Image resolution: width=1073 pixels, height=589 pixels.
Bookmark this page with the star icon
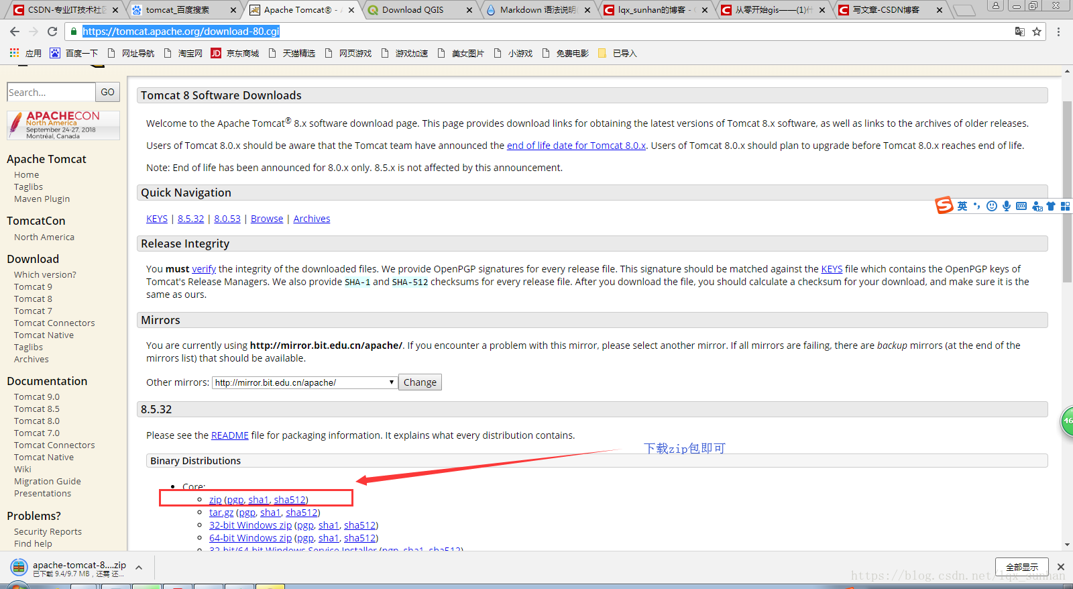pos(1037,32)
